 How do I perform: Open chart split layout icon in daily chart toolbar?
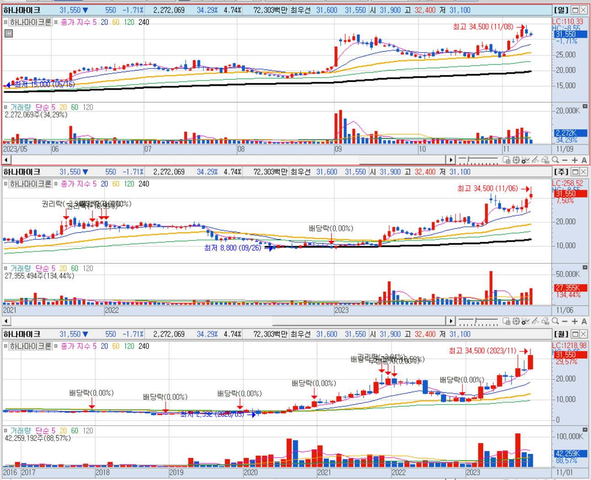(506, 160)
